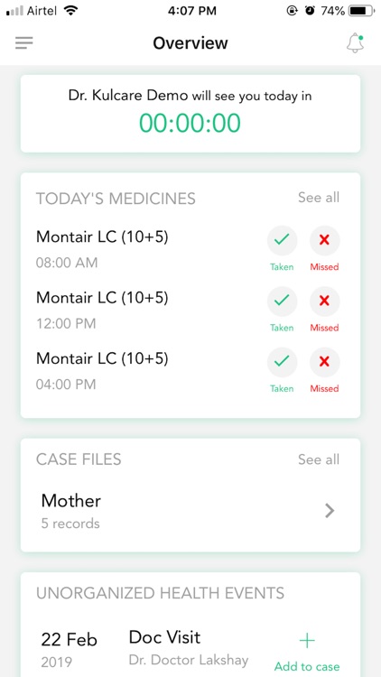The image size is (381, 677).
Task: Tap the battery indicator in status bar
Action: coord(362,11)
